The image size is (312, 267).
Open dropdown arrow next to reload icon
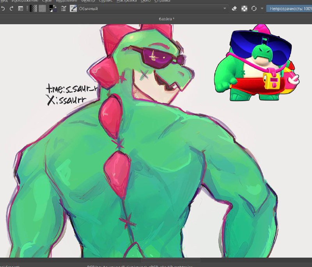tap(262, 9)
